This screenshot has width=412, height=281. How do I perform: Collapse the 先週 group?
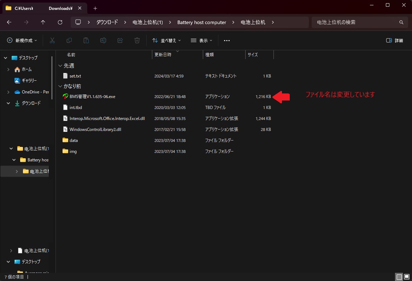point(60,65)
